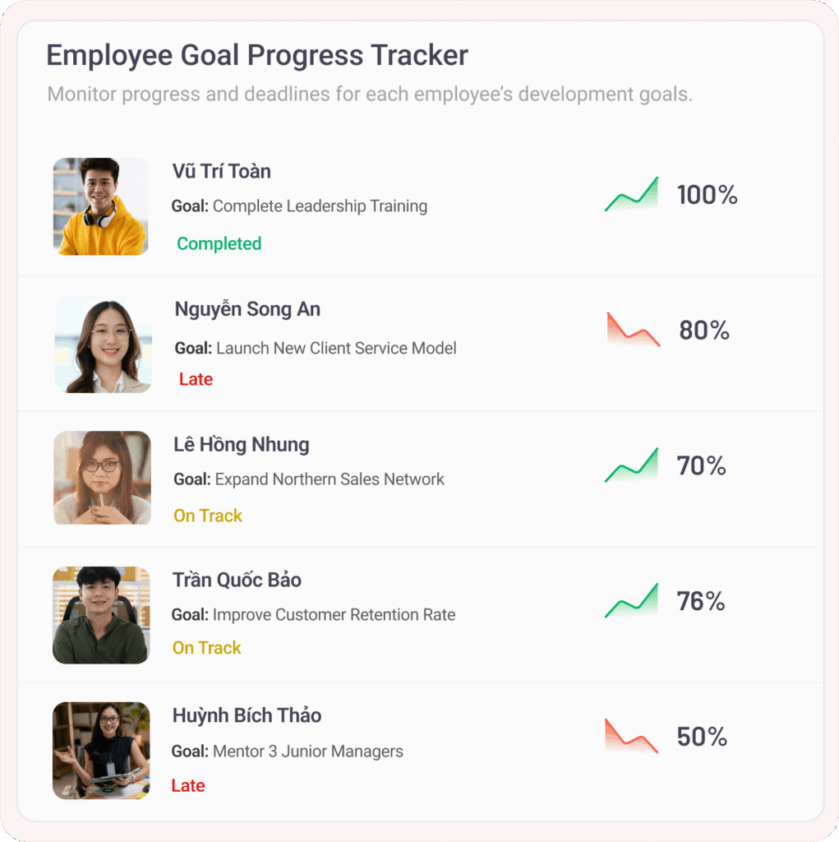839x842 pixels.
Task: Click the Completed status label
Action: coord(219,243)
